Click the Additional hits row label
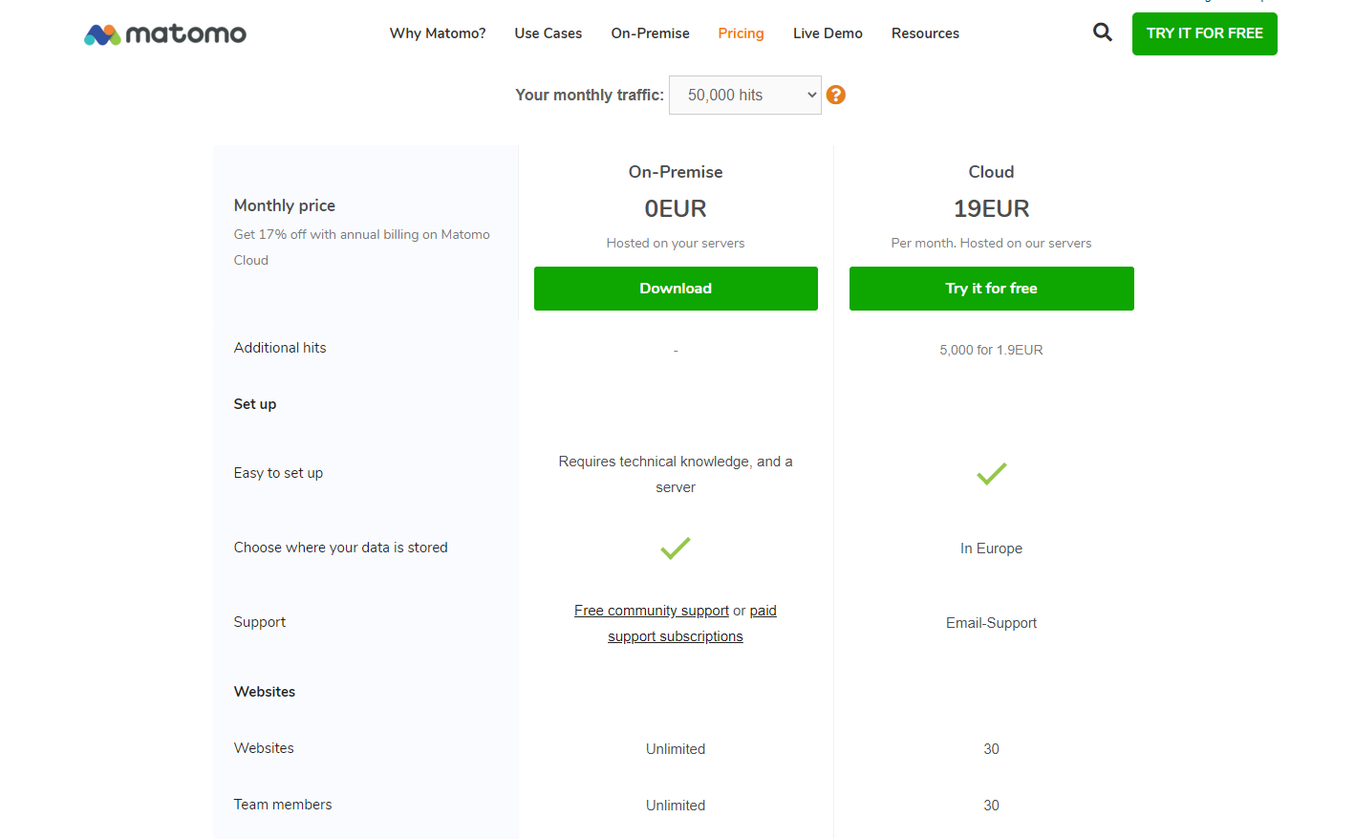Image resolution: width=1355 pixels, height=839 pixels. (x=280, y=348)
